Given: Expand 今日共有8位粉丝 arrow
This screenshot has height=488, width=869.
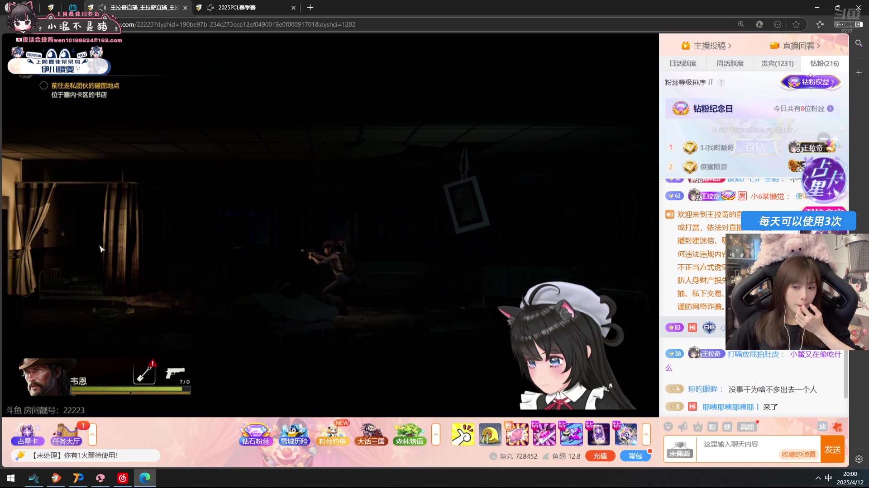Looking at the screenshot, I should [830, 108].
